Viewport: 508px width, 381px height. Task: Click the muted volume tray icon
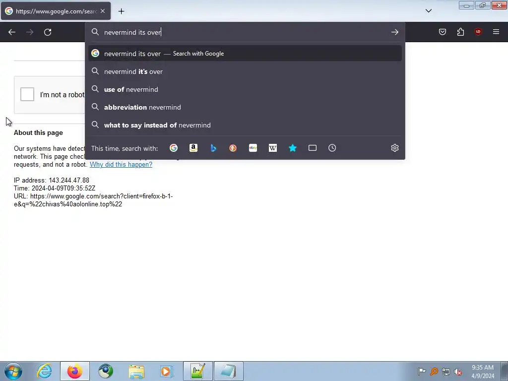[458, 372]
